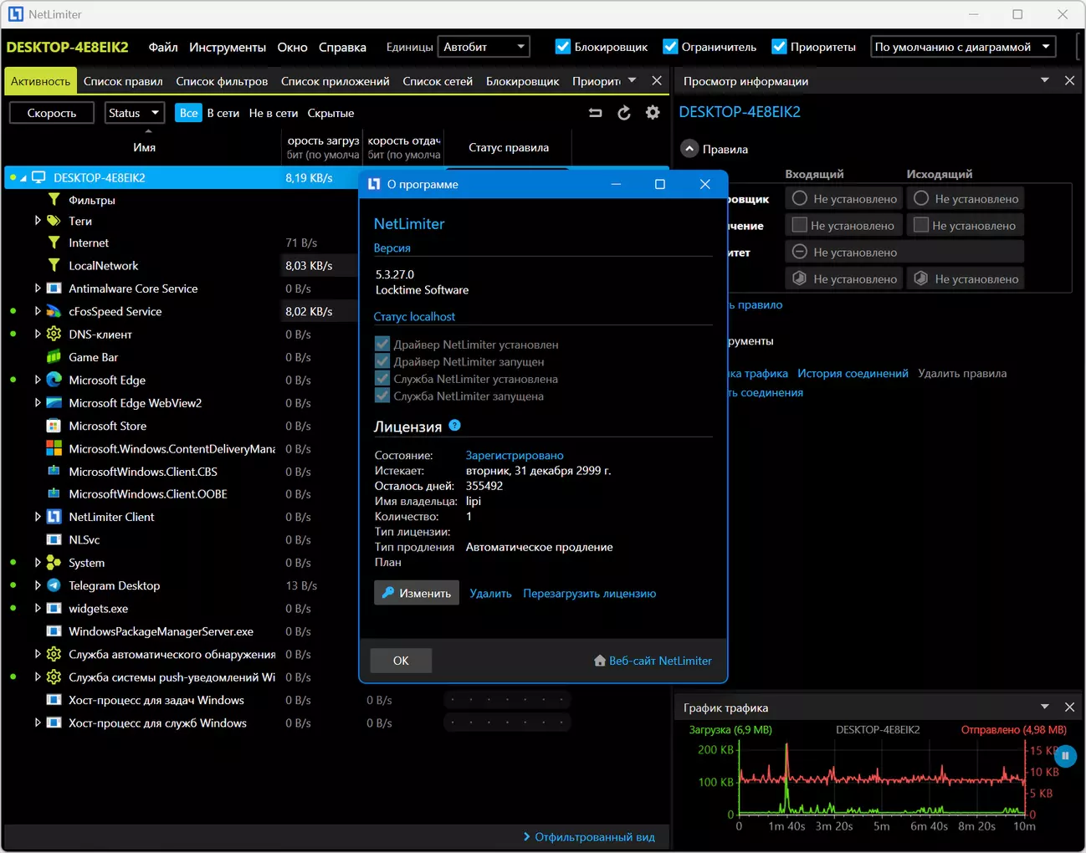Expand the cFosSpeed Service node
1086x853 pixels.
pos(38,311)
